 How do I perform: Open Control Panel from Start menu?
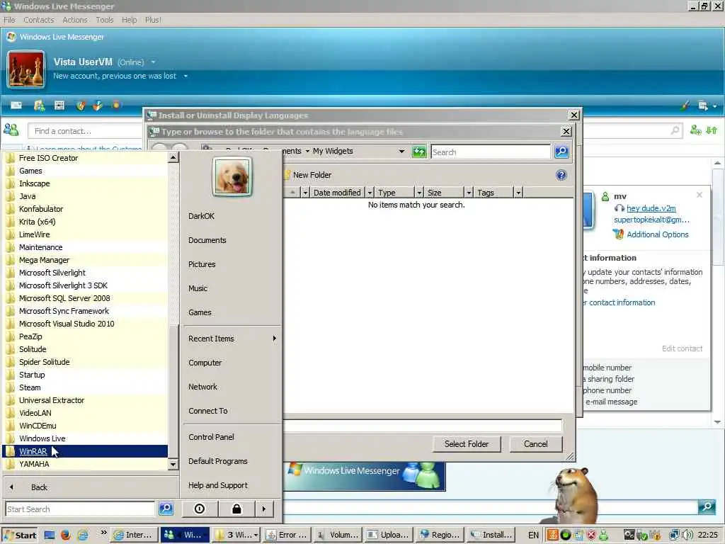pyautogui.click(x=211, y=436)
